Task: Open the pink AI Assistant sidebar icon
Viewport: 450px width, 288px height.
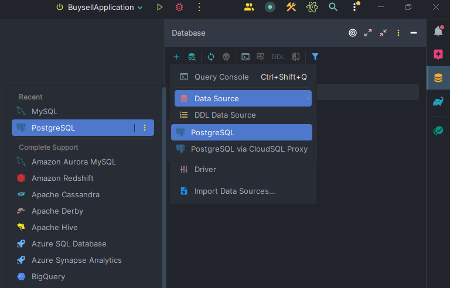Action: [438, 54]
